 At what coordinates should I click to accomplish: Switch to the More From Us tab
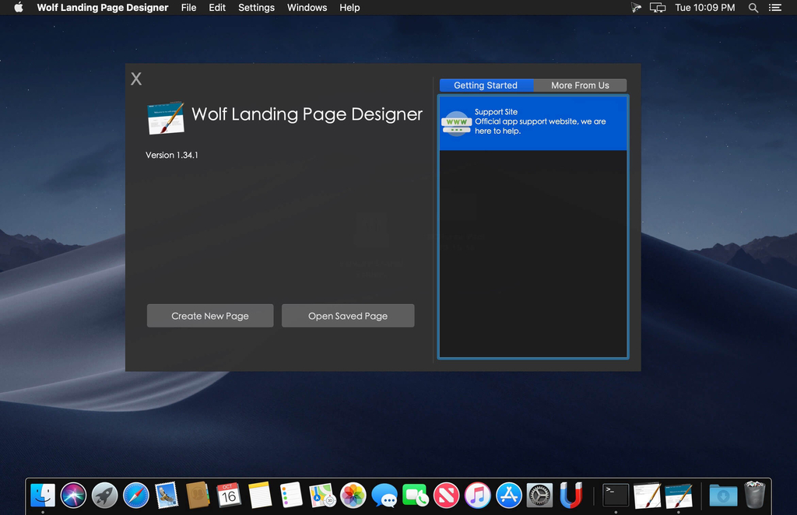click(580, 86)
